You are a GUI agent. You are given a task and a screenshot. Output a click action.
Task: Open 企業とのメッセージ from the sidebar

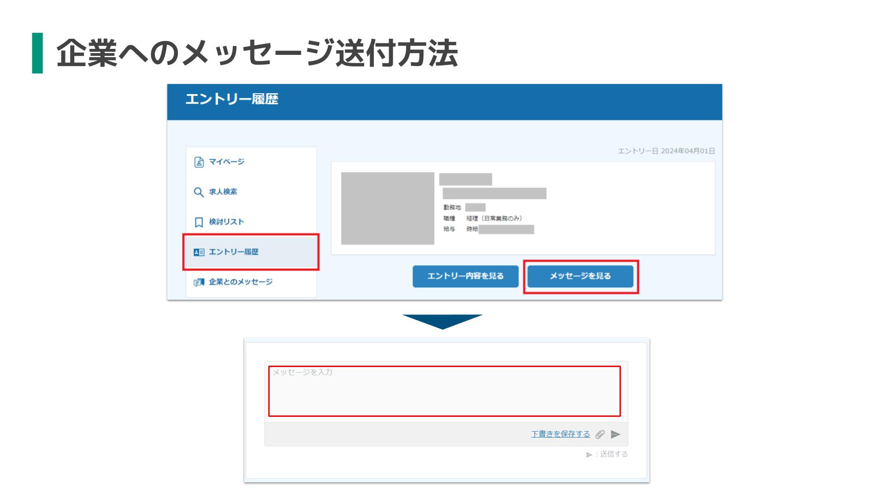coord(241,282)
